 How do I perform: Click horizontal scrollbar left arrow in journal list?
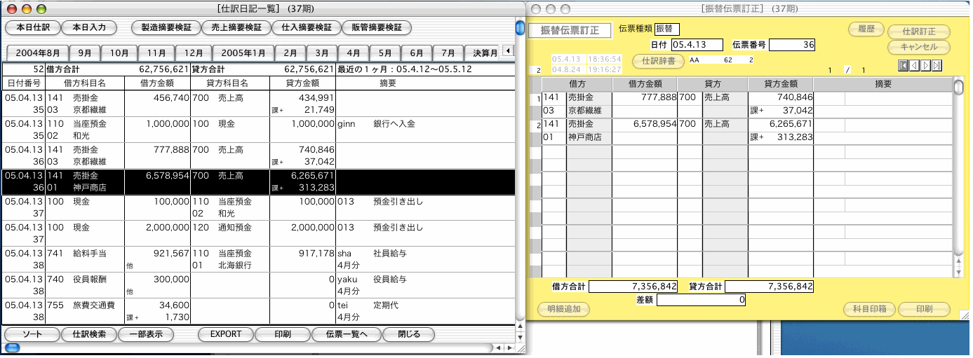[x=497, y=347]
